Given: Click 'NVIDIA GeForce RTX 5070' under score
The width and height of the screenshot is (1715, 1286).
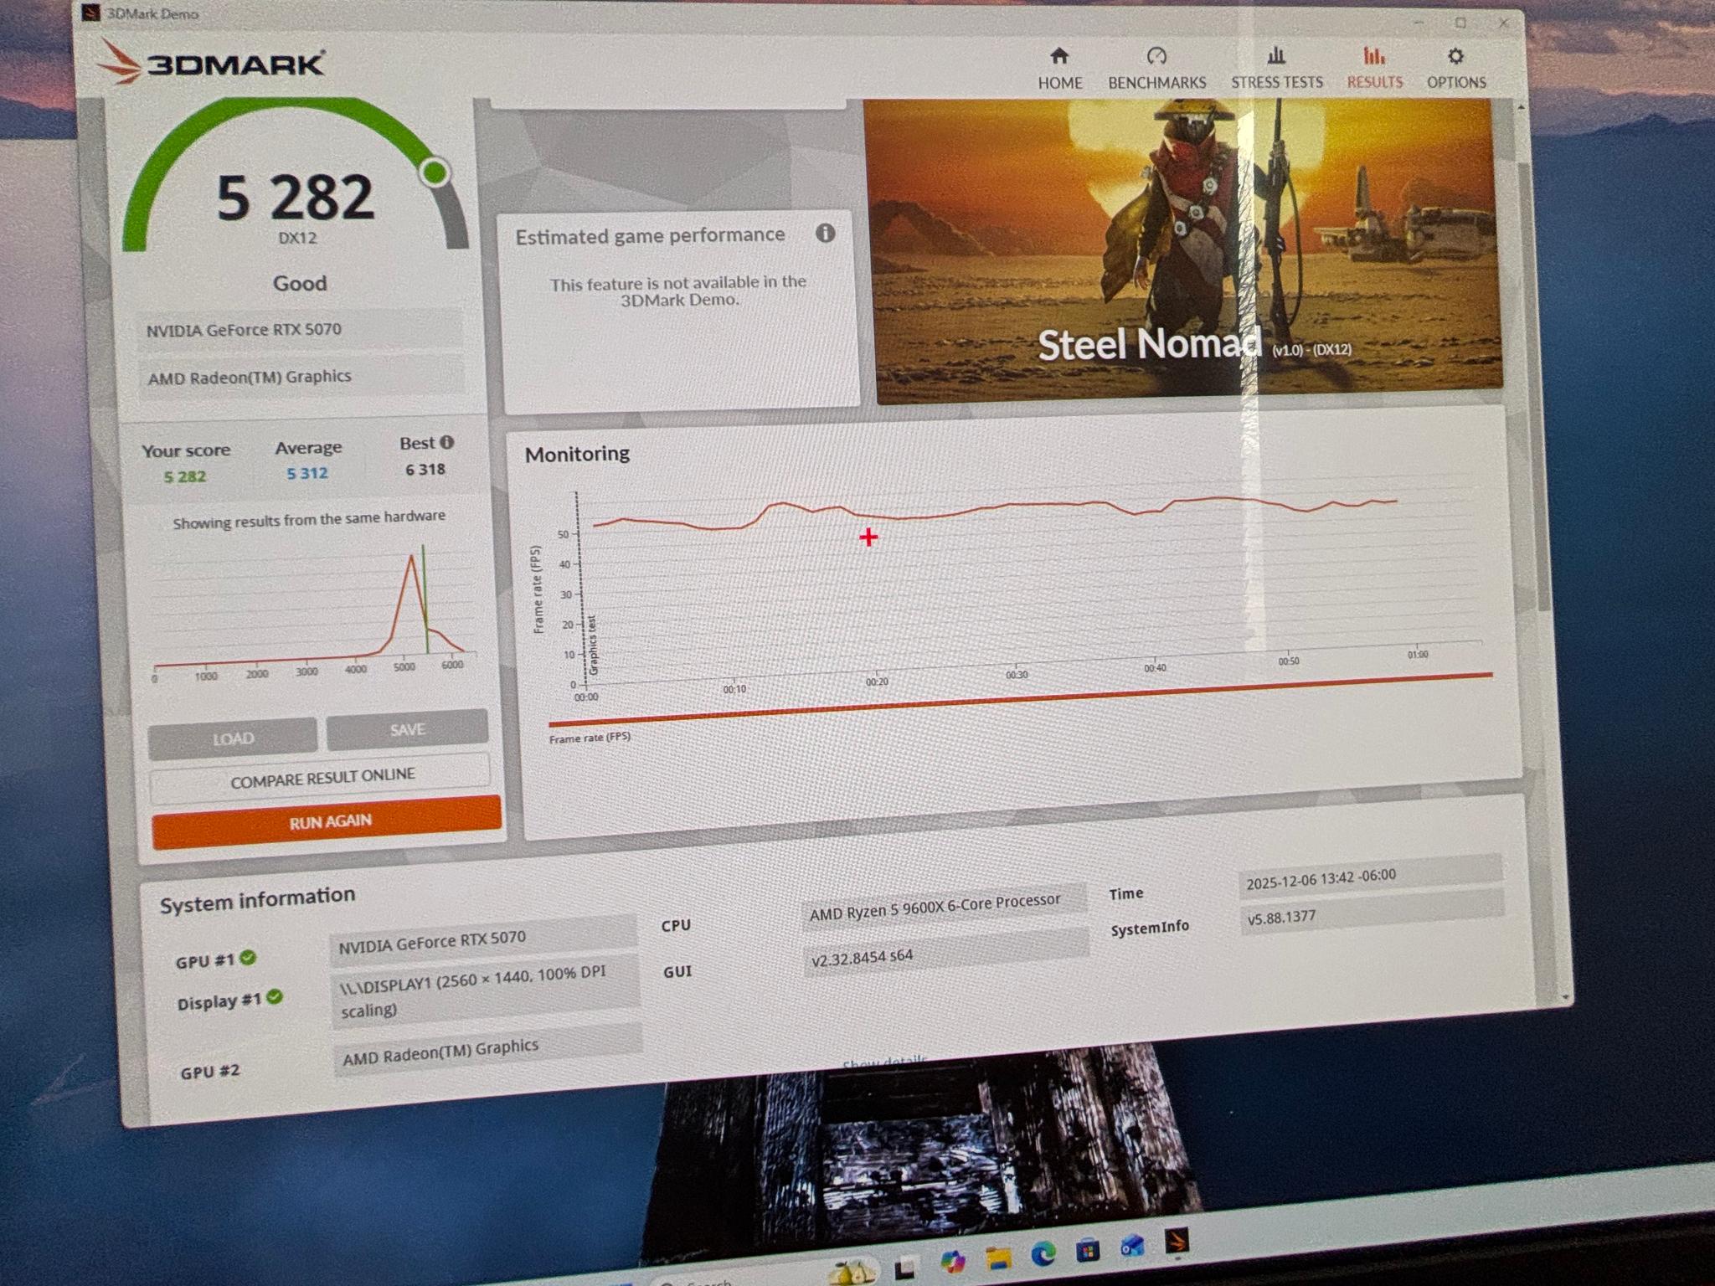Looking at the screenshot, I should tap(300, 329).
